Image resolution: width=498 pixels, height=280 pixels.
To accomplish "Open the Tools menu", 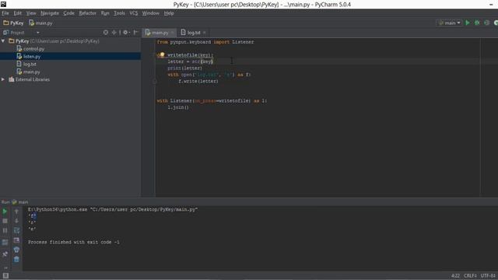I will point(119,13).
